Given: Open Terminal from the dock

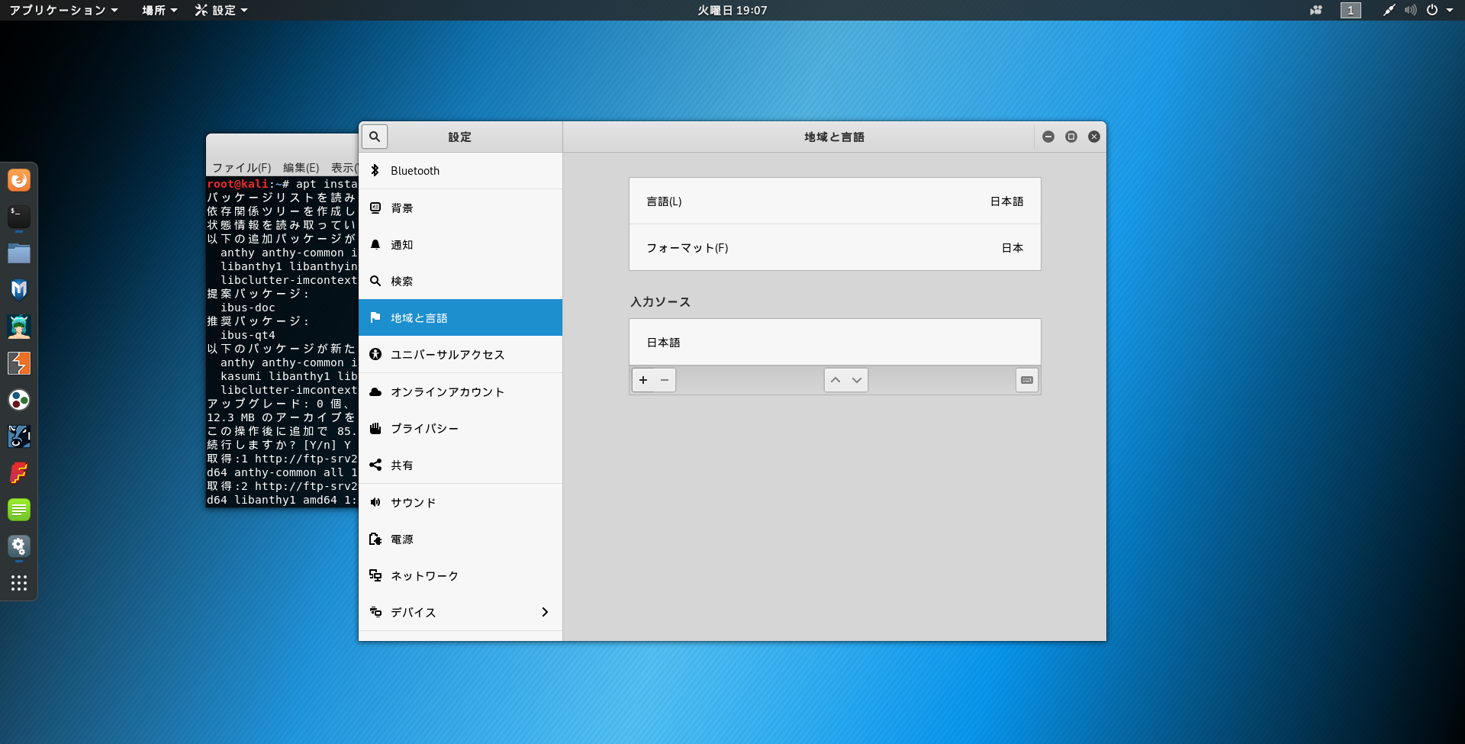Looking at the screenshot, I should click(x=19, y=217).
